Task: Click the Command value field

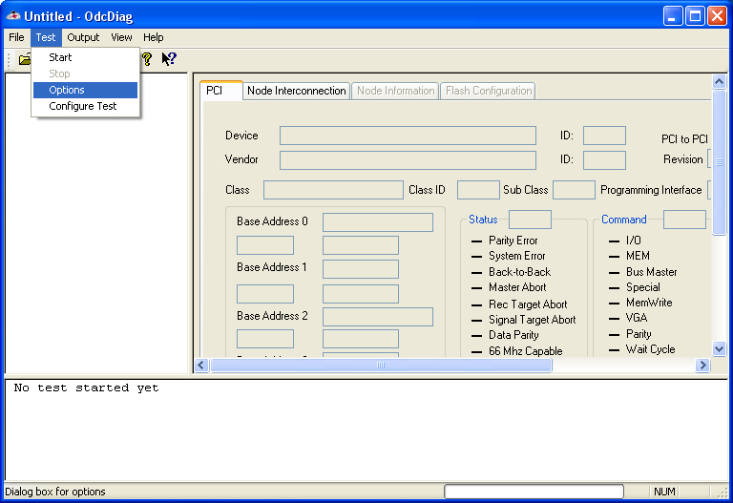Action: click(685, 220)
